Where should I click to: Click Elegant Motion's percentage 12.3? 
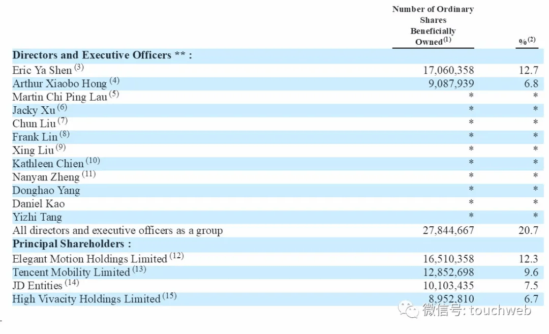pos(528,259)
